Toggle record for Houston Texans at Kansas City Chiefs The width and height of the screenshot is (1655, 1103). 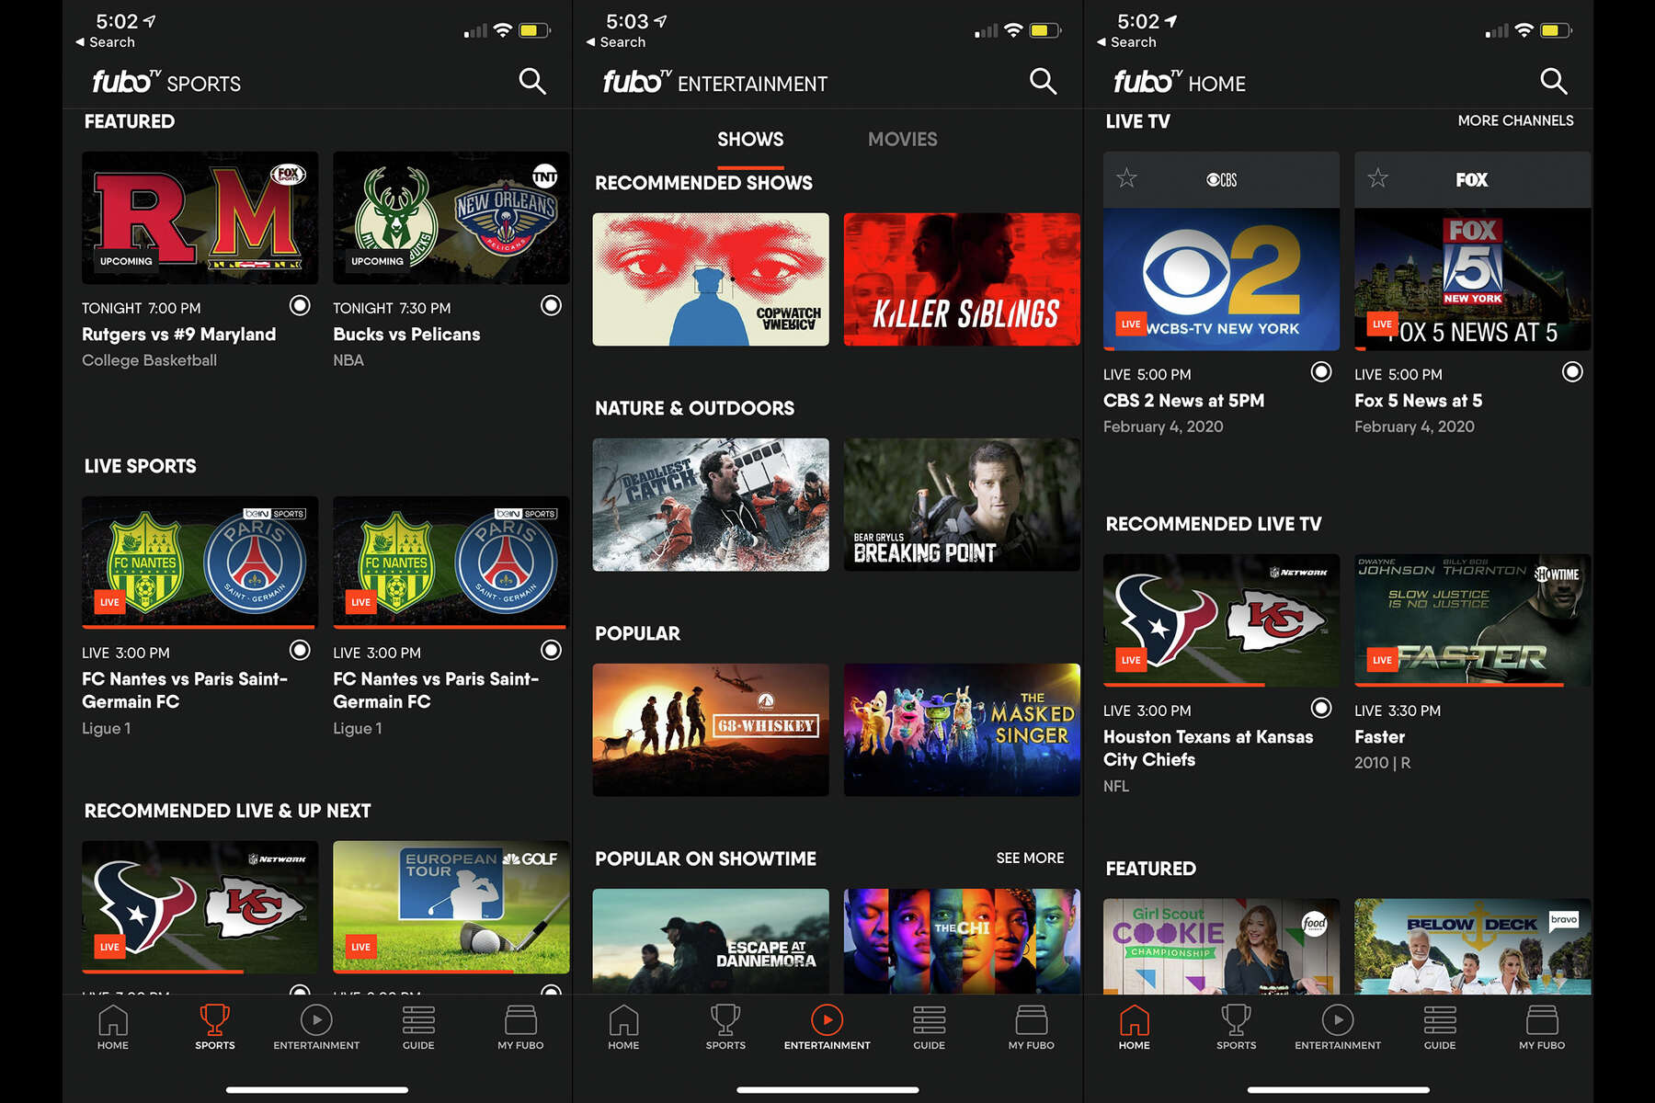[x=1321, y=708]
